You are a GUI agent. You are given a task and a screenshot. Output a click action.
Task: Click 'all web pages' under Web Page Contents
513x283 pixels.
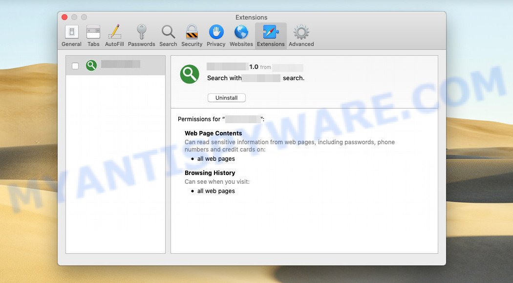216,159
